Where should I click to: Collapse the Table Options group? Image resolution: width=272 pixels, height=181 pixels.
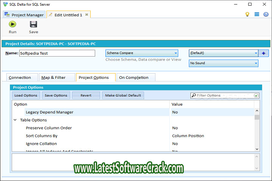click(15, 120)
